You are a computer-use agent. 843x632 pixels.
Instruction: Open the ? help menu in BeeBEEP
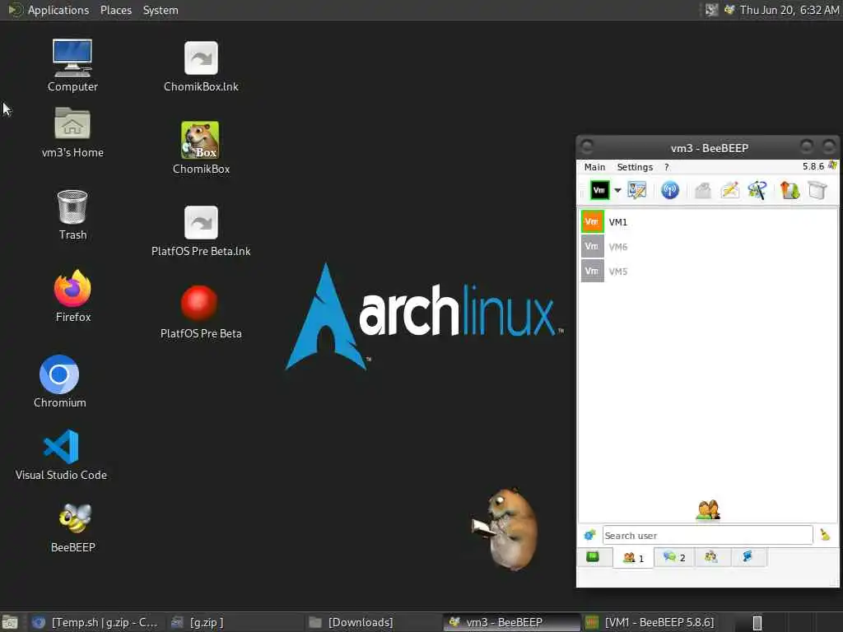click(667, 167)
